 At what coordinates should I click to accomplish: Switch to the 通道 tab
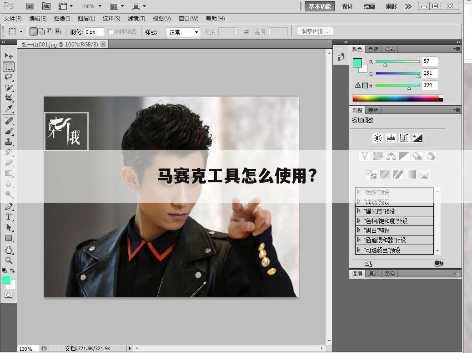[x=373, y=274]
